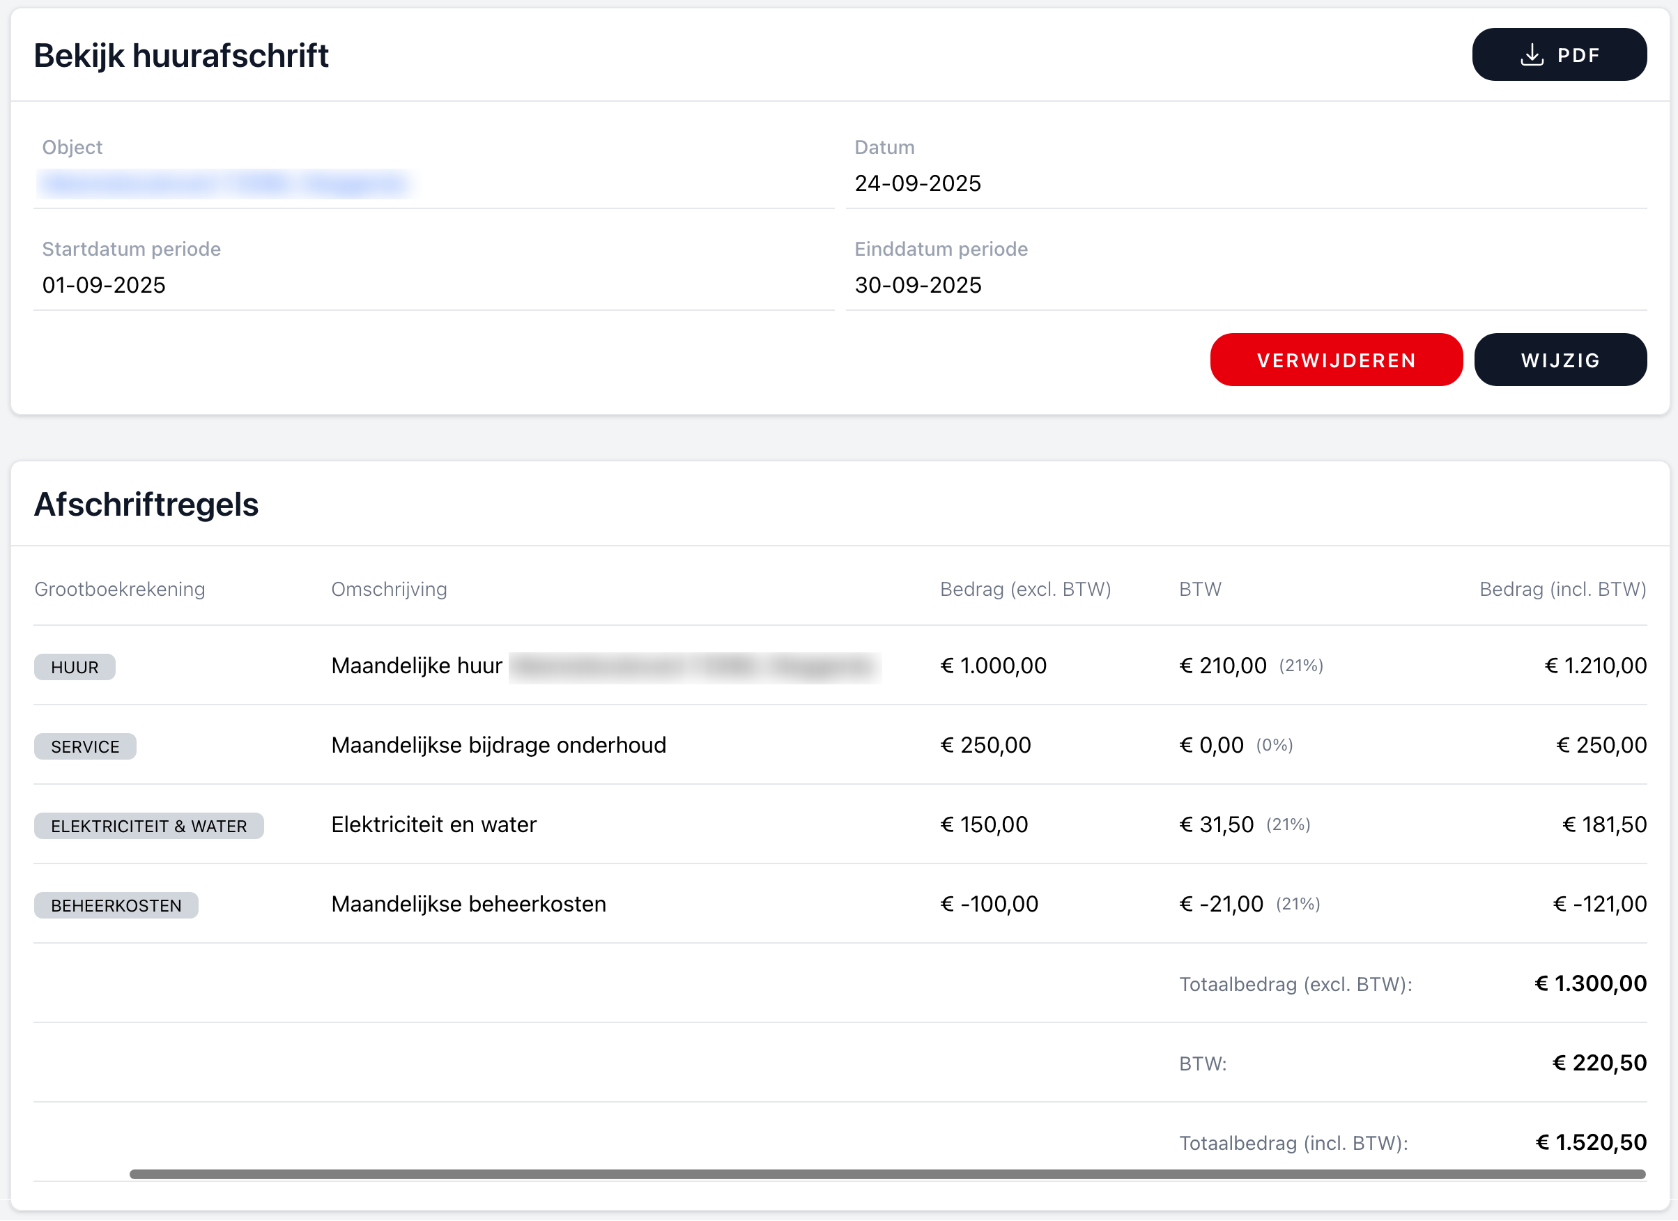Select the ELEKTRICITEIT & WATER tag
This screenshot has height=1221, width=1678.
tap(148, 825)
